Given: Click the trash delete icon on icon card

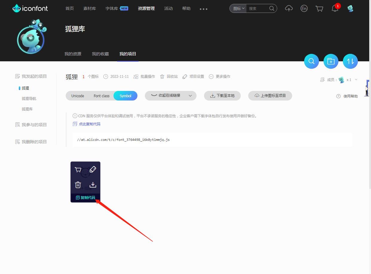Looking at the screenshot, I should point(78,185).
